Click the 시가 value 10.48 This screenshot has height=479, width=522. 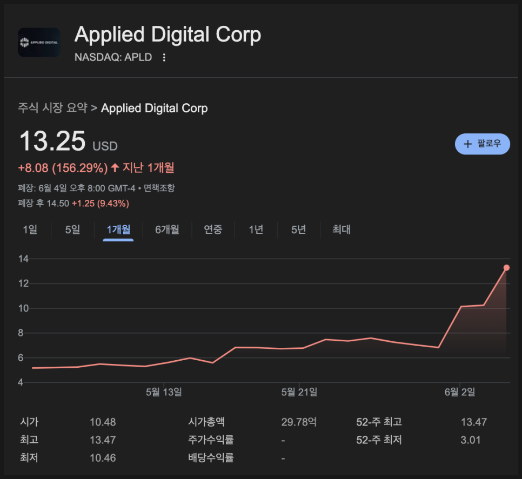coord(103,422)
